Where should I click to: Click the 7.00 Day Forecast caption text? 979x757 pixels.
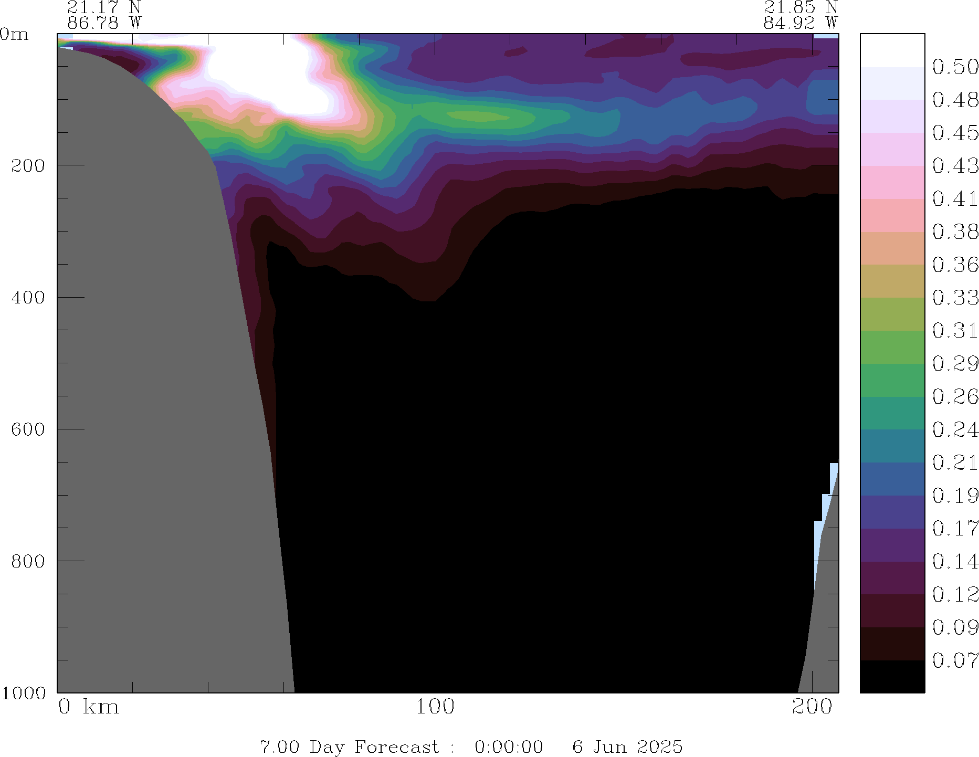tap(349, 747)
